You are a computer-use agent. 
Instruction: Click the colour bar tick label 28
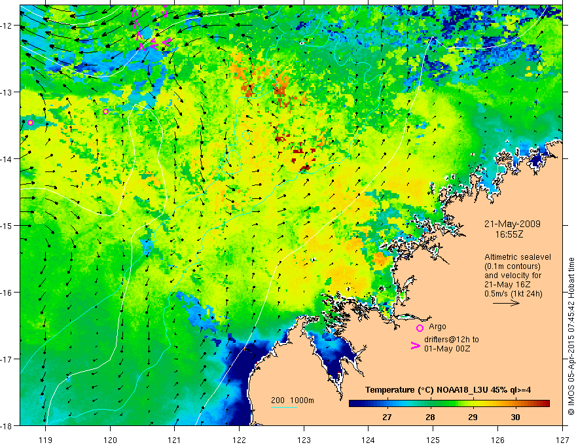tap(430, 417)
